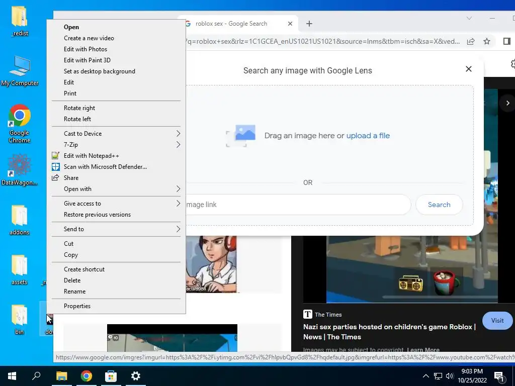Choose Open in the context menu
Image resolution: width=515 pixels, height=386 pixels.
(x=116, y=27)
